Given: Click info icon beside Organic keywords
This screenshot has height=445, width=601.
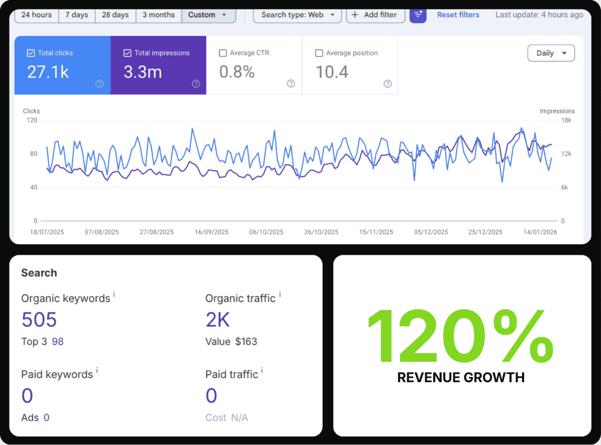Looking at the screenshot, I should [114, 295].
